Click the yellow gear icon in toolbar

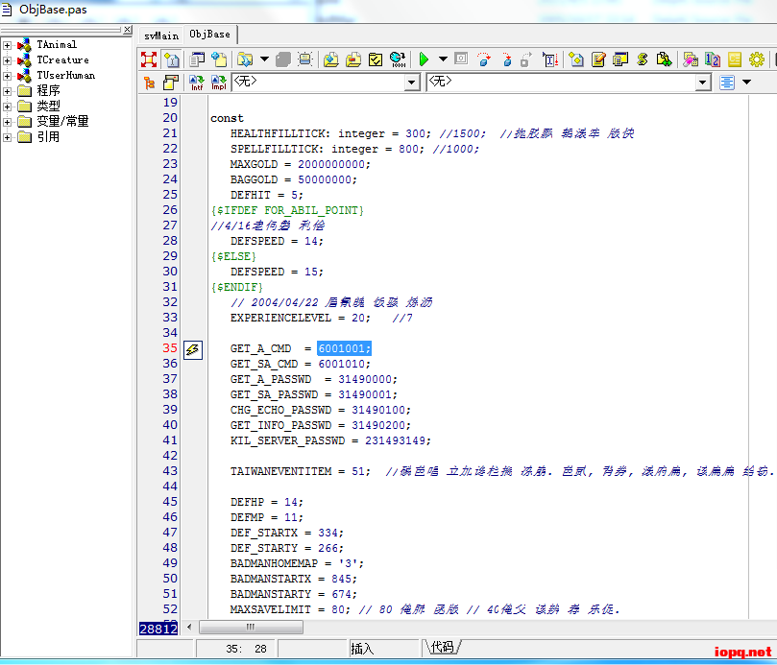(x=757, y=59)
